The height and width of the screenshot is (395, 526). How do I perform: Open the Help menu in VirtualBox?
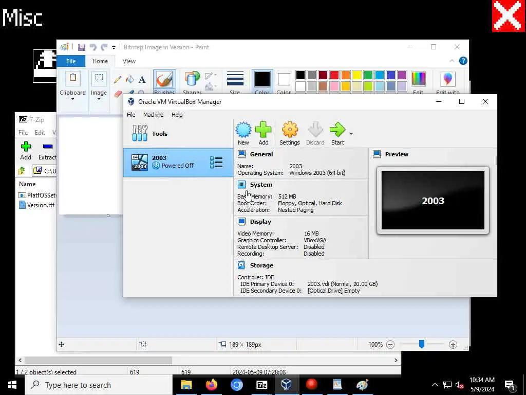pyautogui.click(x=177, y=115)
